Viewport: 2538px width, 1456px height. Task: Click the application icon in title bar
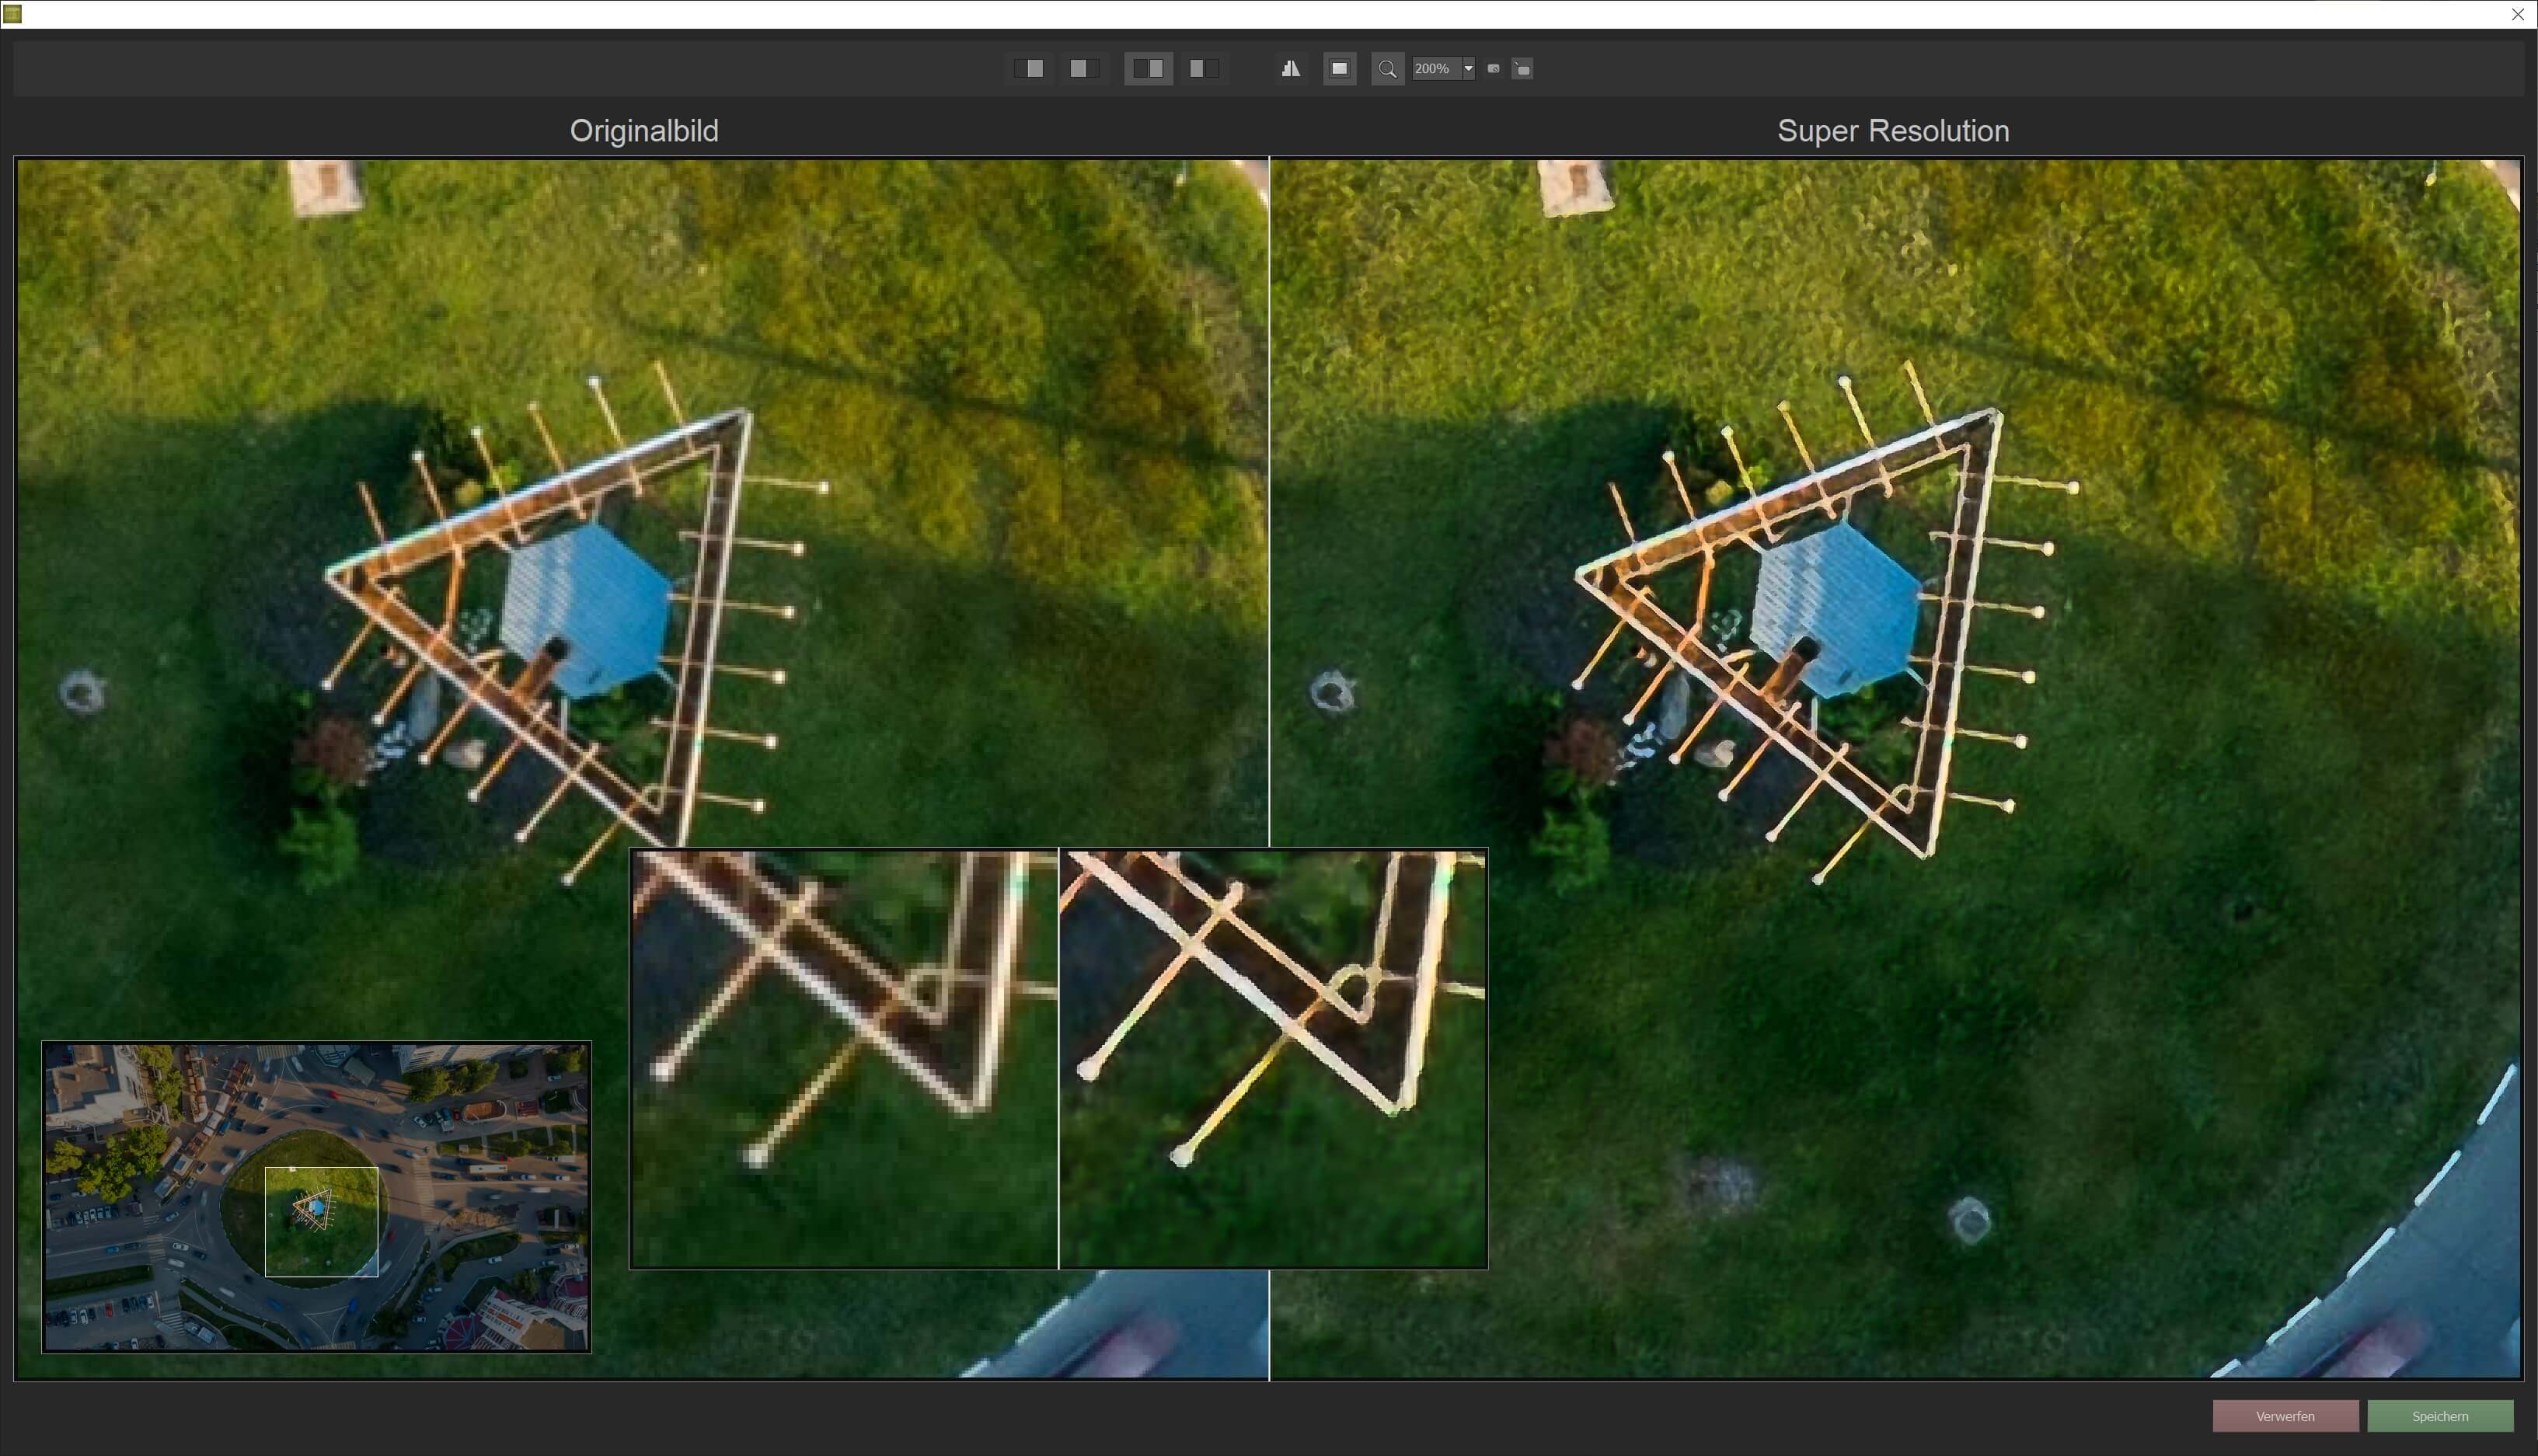pos(12,14)
